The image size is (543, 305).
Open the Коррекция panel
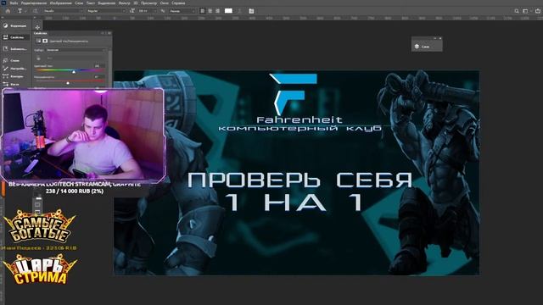[x=15, y=25]
